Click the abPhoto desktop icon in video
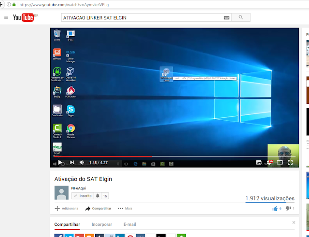The width and height of the screenshot is (309, 237). tap(57, 54)
